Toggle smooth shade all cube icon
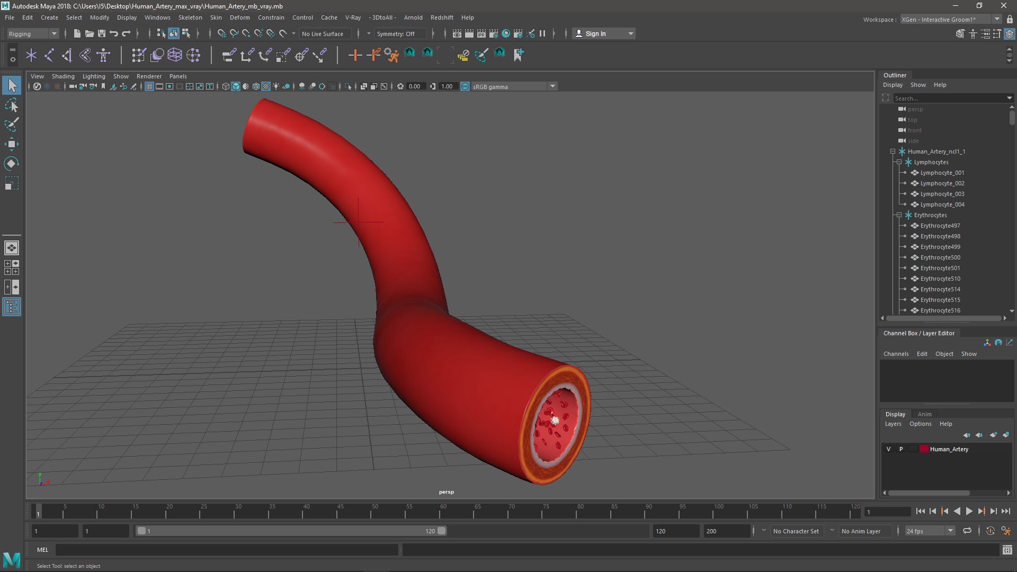 (236, 86)
